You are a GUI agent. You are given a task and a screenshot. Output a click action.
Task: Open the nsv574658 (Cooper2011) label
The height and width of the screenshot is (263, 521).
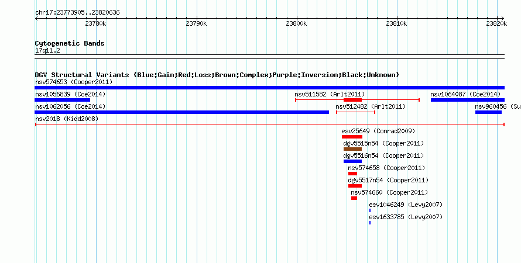(x=386, y=168)
